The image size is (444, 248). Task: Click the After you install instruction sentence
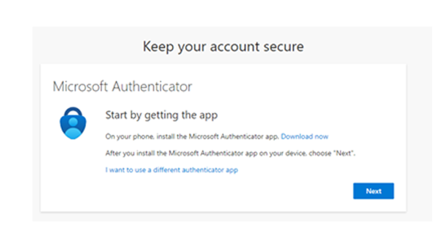click(230, 153)
